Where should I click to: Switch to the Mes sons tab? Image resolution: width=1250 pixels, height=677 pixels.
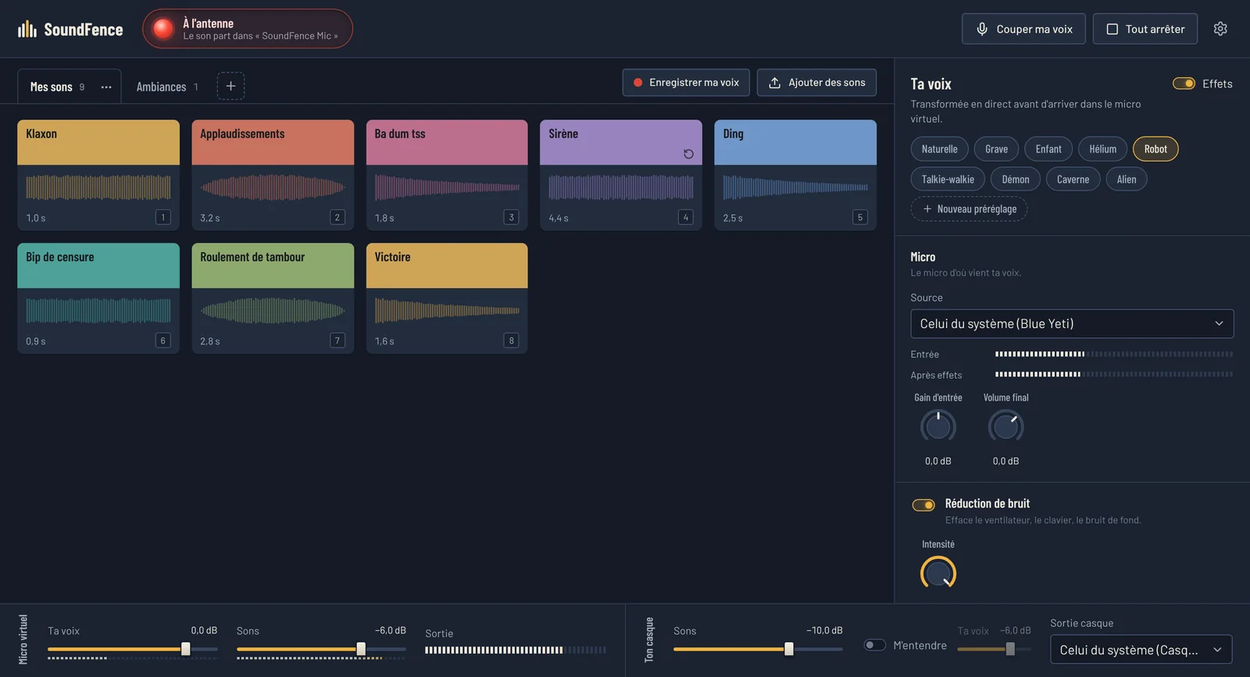click(52, 87)
